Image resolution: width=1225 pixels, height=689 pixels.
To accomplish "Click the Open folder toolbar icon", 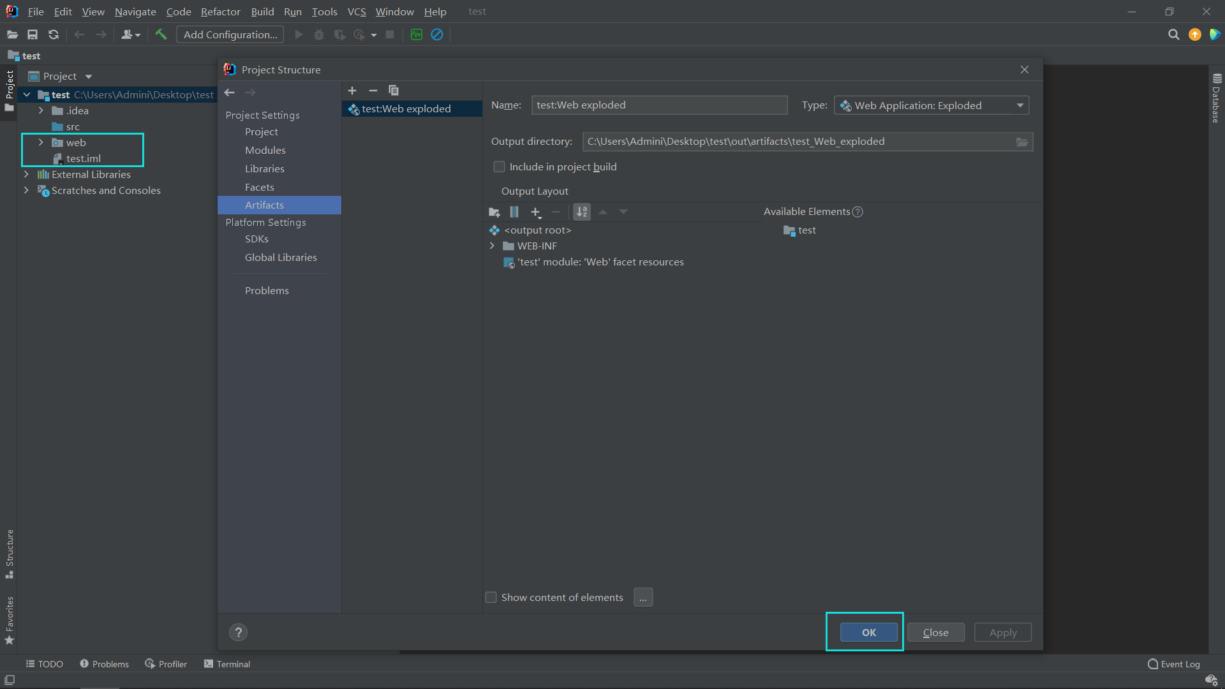I will pyautogui.click(x=12, y=34).
